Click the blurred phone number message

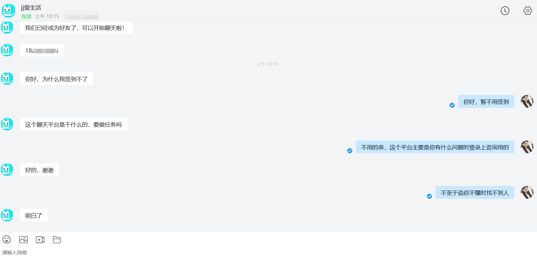(x=42, y=50)
